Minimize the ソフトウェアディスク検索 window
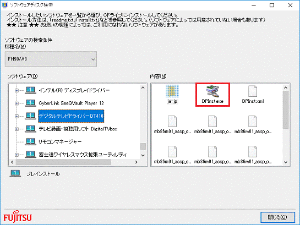 pyautogui.click(x=254, y=5)
